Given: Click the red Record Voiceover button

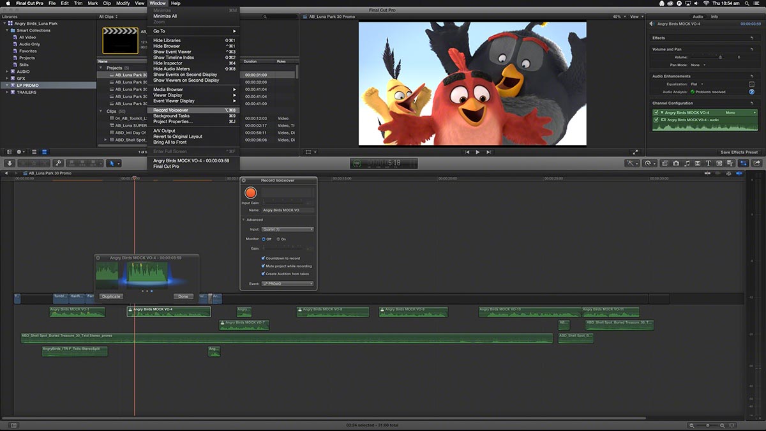Looking at the screenshot, I should 250,192.
